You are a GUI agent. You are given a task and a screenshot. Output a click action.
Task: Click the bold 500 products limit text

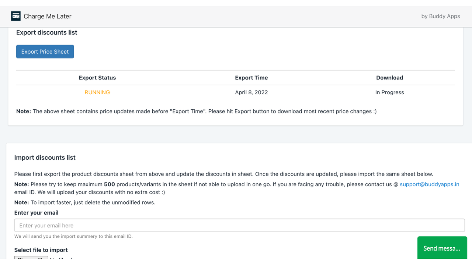(x=110, y=184)
